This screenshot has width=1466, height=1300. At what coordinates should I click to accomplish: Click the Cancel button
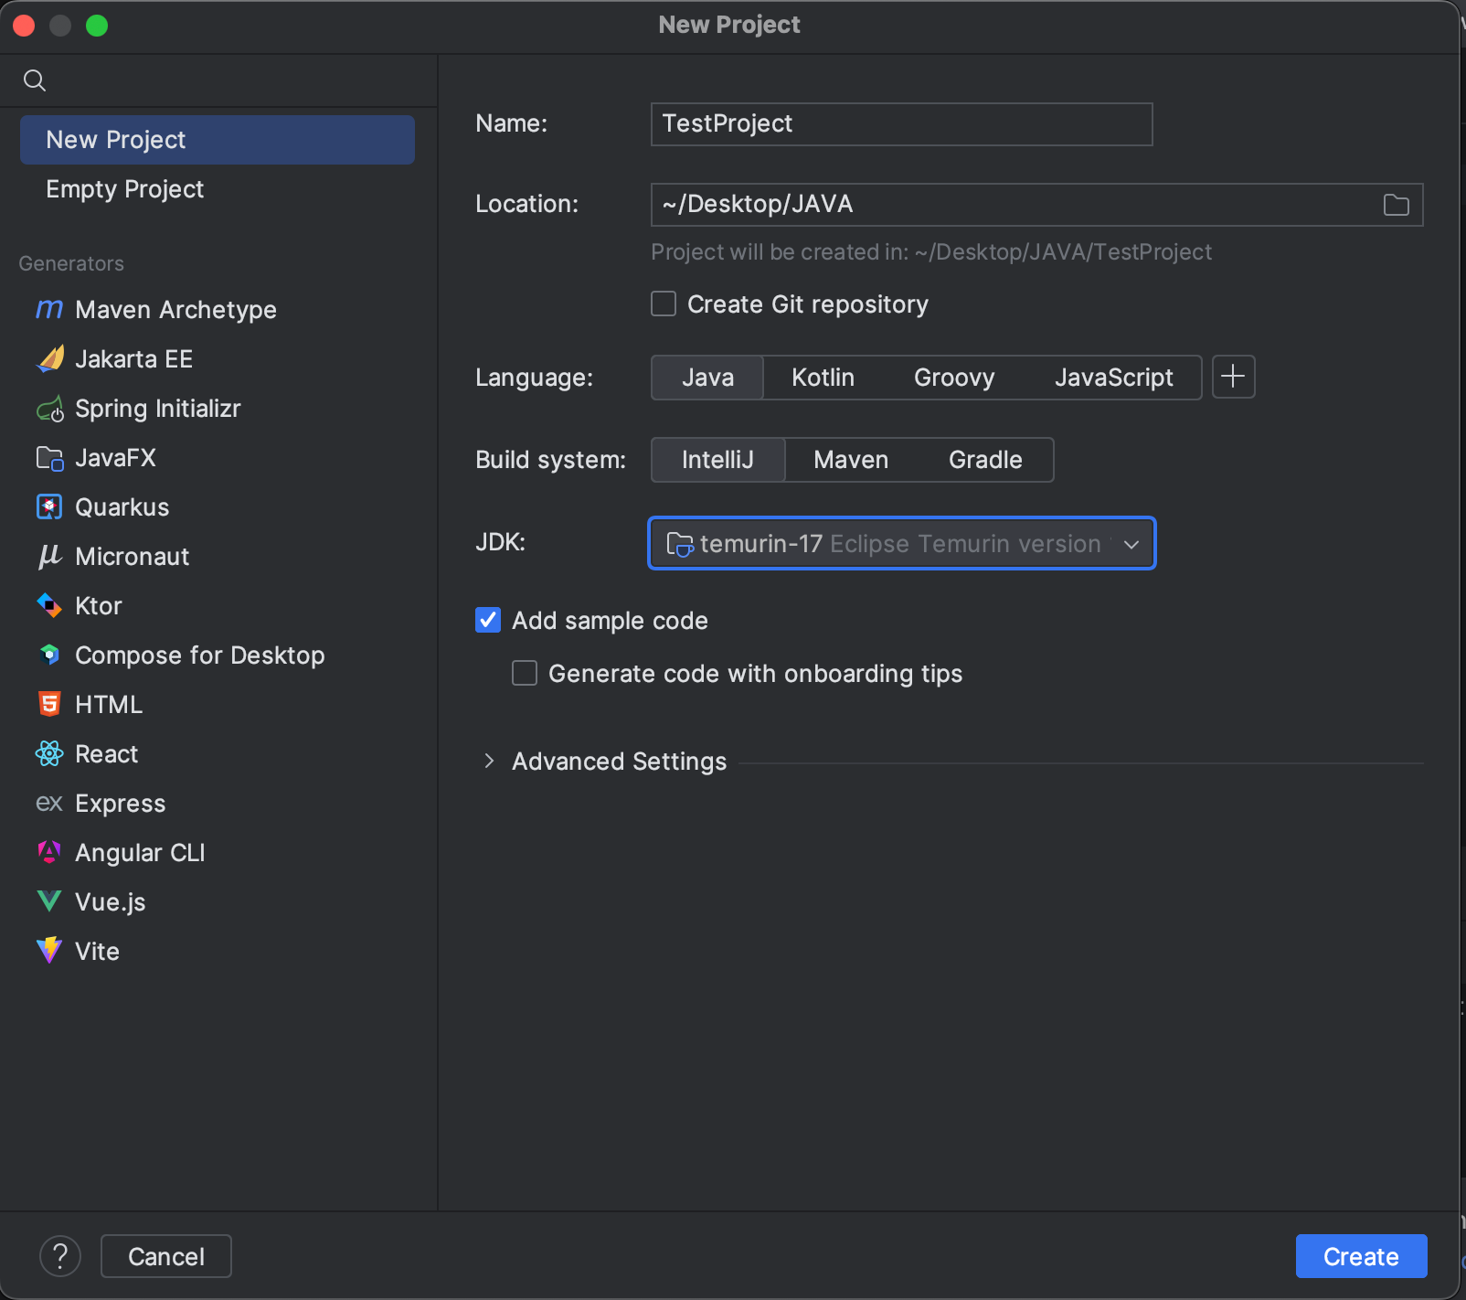(x=166, y=1256)
